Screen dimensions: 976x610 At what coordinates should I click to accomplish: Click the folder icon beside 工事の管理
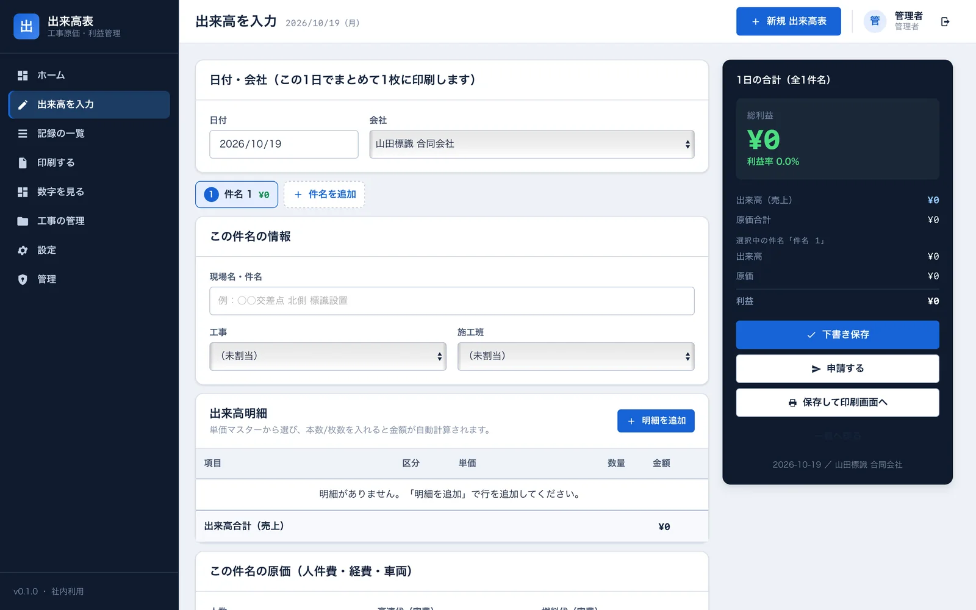point(23,221)
